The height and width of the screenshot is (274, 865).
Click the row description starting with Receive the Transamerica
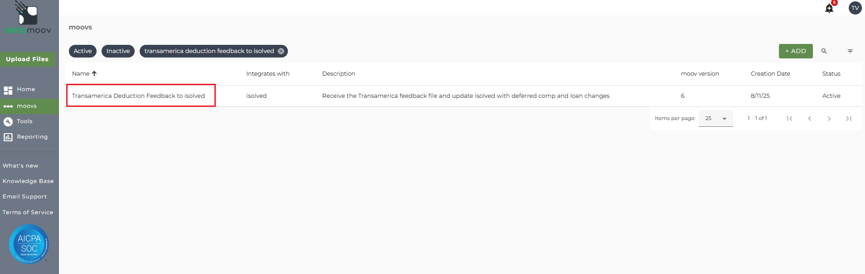point(466,96)
